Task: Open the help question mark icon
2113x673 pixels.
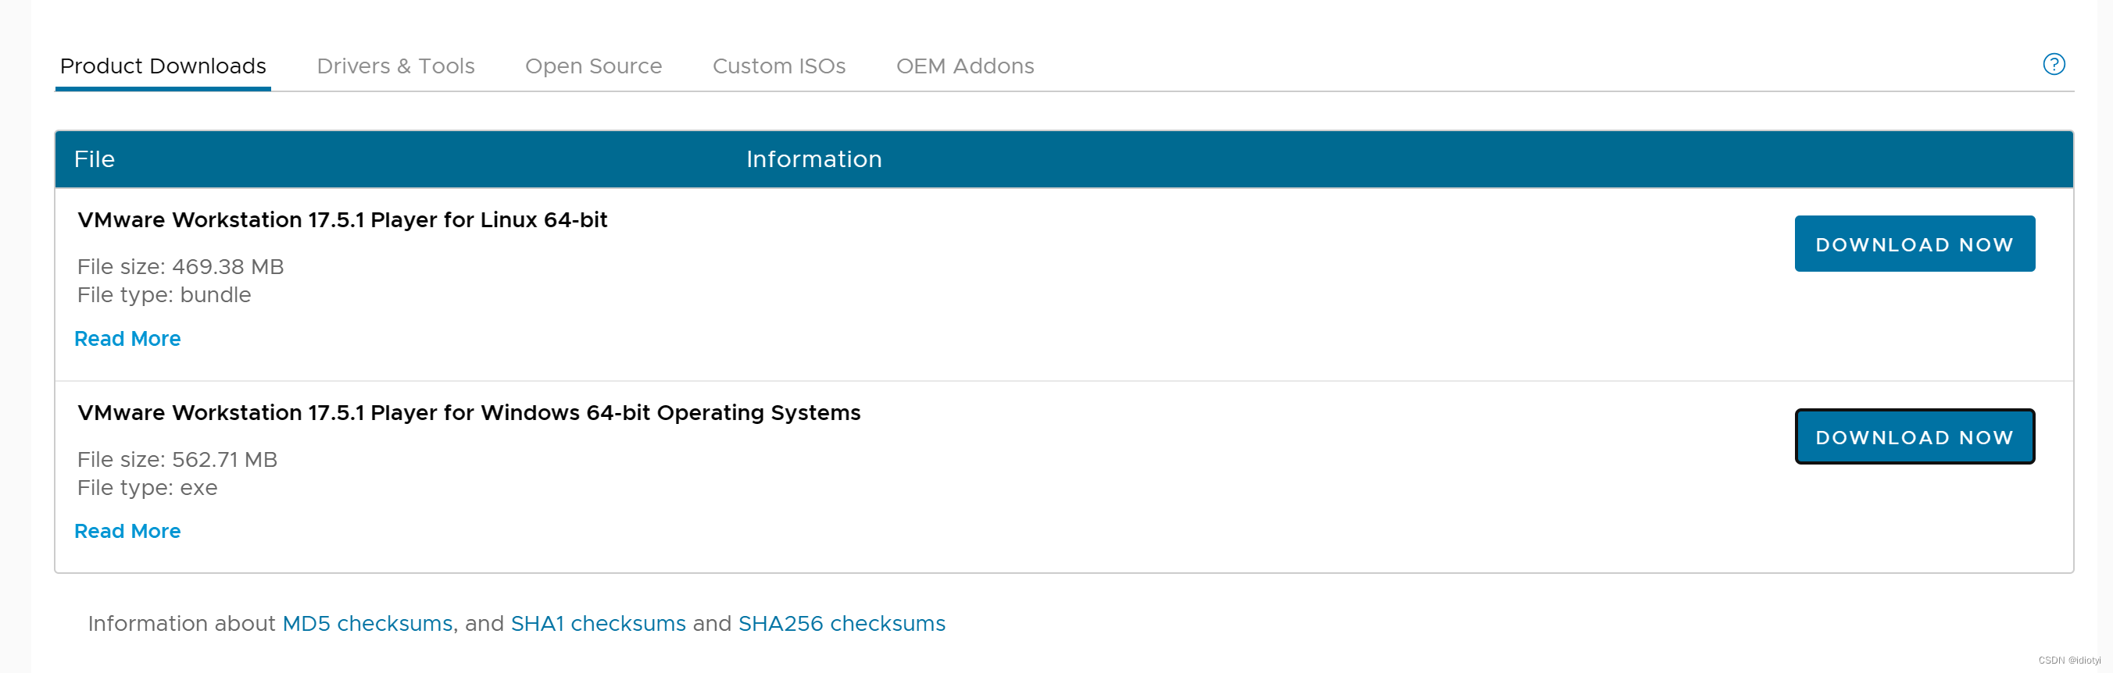Action: 2053,64
